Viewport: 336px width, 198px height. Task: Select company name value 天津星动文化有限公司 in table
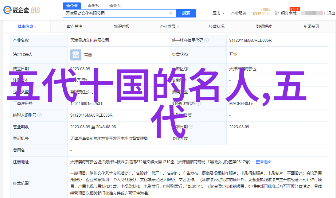click(x=90, y=40)
